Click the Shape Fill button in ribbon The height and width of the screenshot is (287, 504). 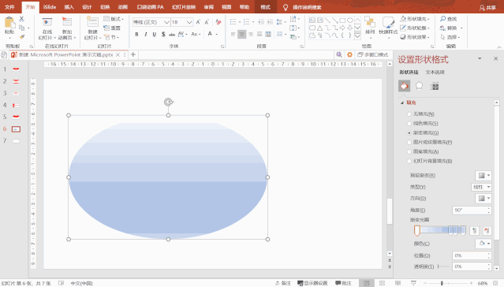pyautogui.click(x=415, y=19)
